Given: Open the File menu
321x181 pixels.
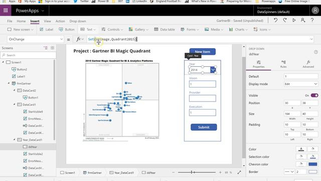Looking at the screenshot, I should pos(10,21).
